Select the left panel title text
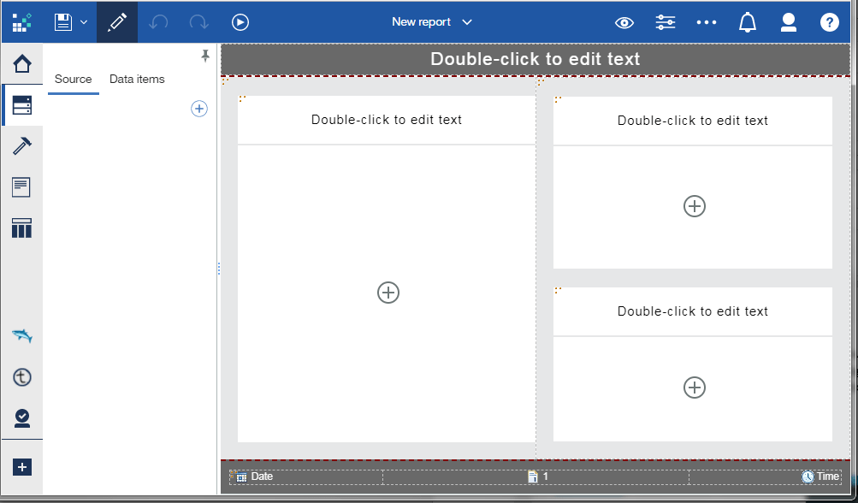Viewport: 858px width, 503px height. 387,120
